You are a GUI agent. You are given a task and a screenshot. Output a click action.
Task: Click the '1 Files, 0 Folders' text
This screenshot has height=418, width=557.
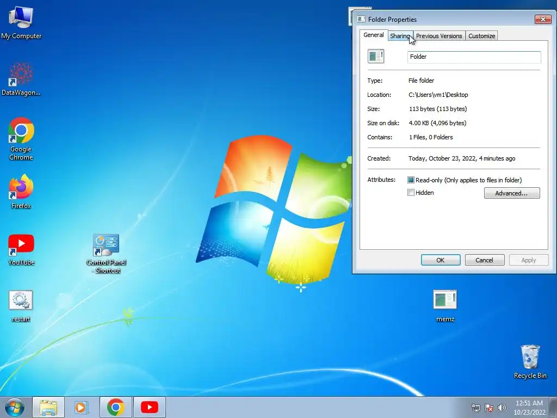431,137
